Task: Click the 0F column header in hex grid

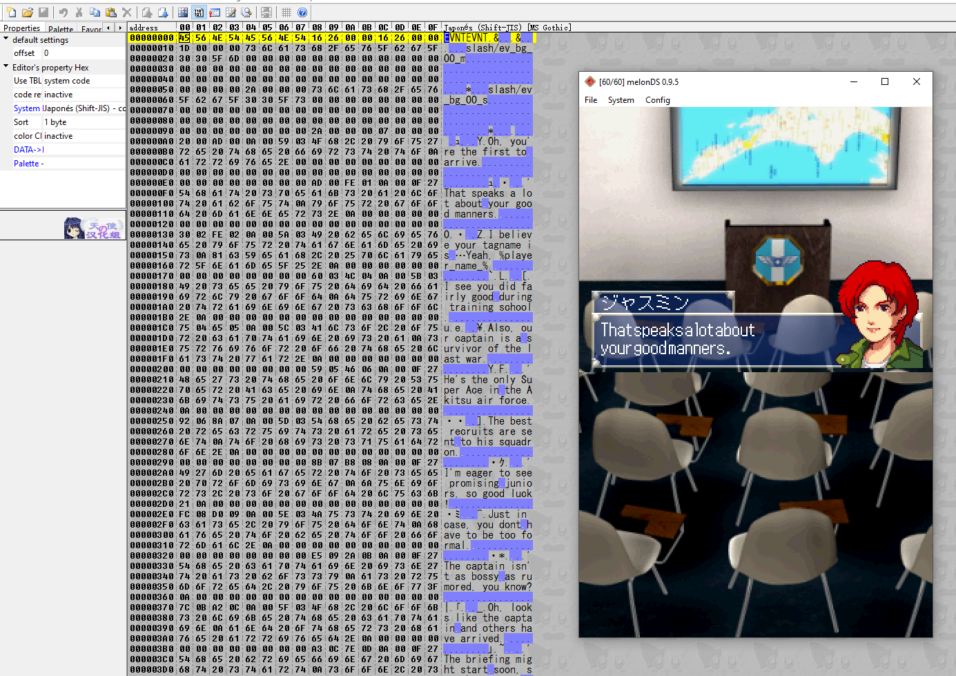Action: [433, 28]
